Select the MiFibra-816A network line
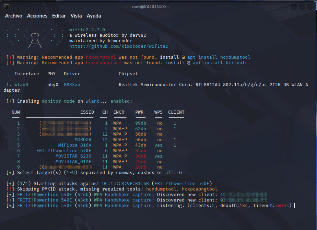This screenshot has height=230, width=317. (74, 145)
